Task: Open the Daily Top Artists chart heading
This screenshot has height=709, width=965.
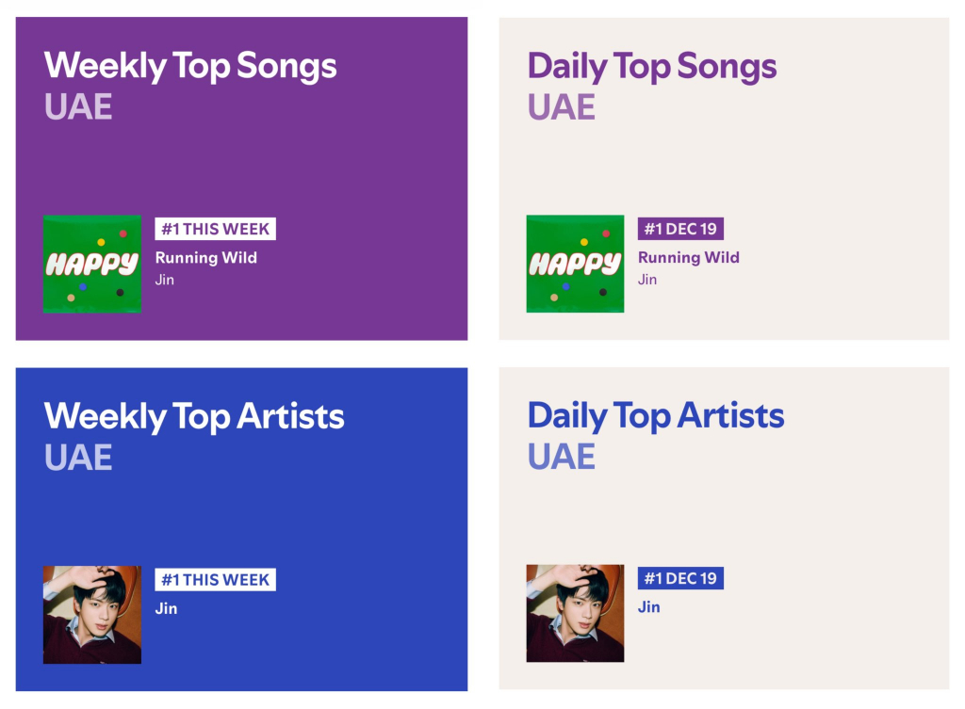Action: (656, 416)
